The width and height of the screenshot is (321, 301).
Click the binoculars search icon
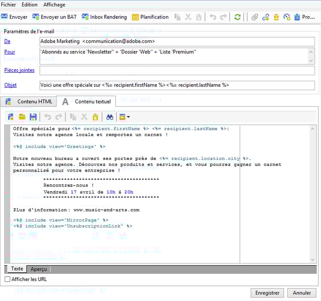tap(110, 117)
